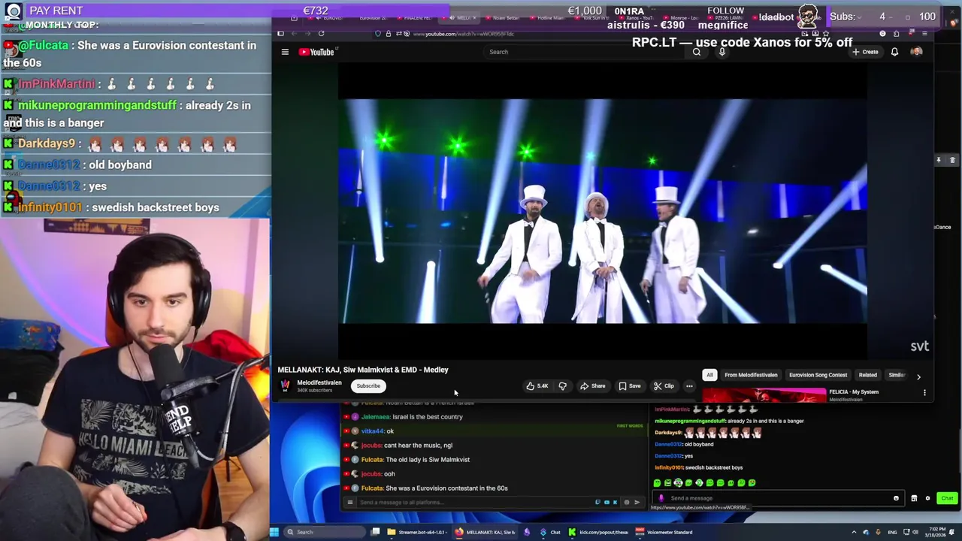Open the multichat hamburger menu icon

point(349,503)
